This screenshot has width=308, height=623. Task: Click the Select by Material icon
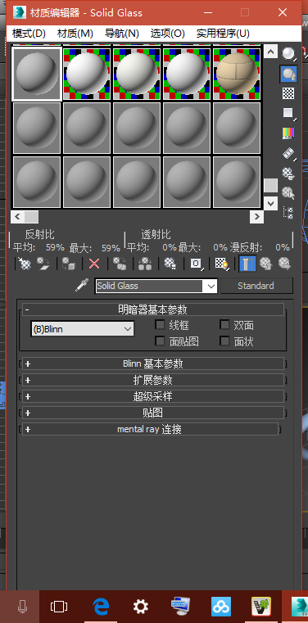tap(288, 193)
